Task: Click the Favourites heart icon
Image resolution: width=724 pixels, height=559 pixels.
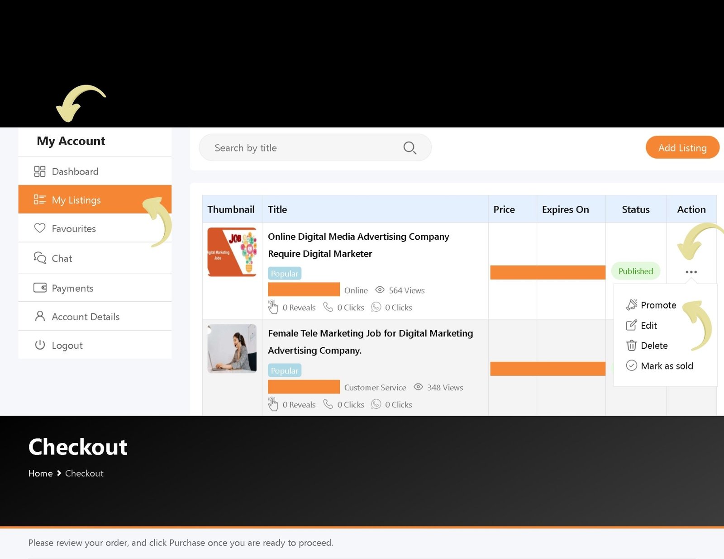Action: (40, 228)
